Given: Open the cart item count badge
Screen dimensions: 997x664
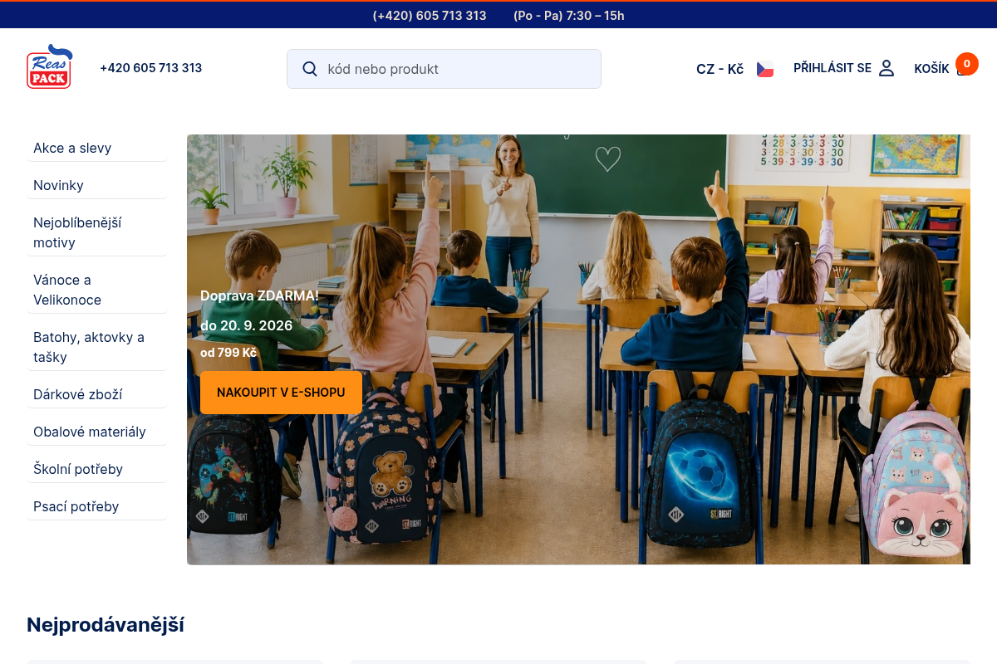Looking at the screenshot, I should (x=966, y=63).
